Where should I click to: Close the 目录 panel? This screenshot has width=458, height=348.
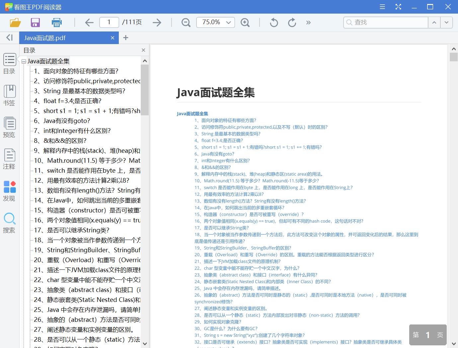(x=143, y=50)
